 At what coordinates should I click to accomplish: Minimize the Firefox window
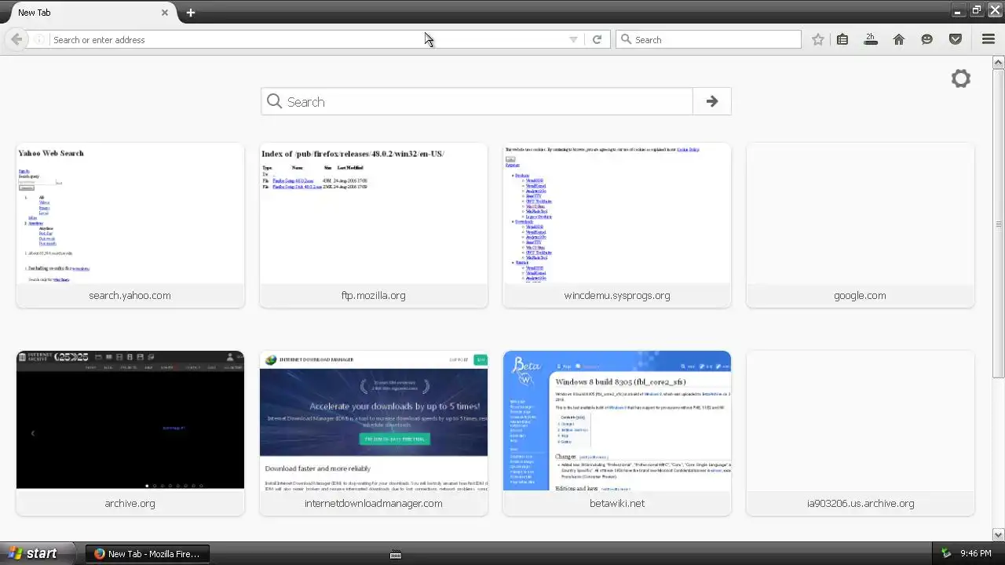point(958,10)
